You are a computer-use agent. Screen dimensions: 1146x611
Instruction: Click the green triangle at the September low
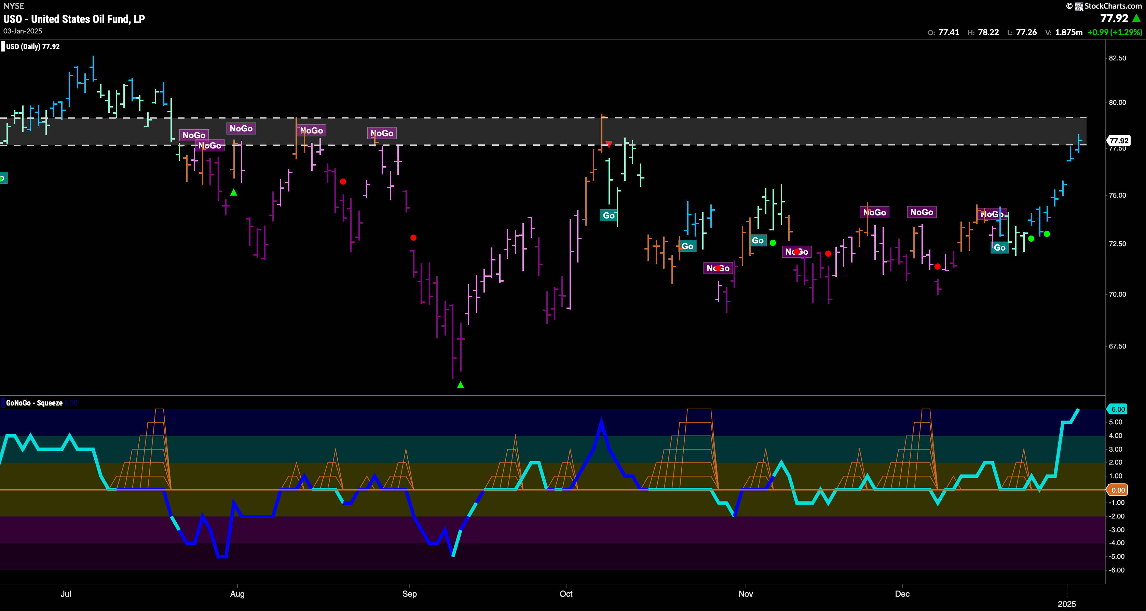coord(461,385)
